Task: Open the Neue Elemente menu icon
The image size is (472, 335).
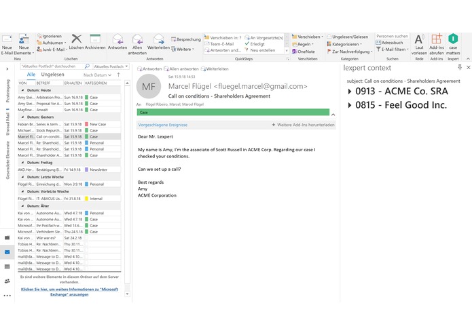Action: coord(24,39)
